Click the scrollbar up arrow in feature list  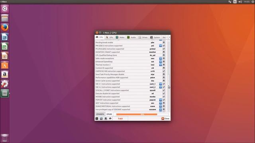click(169, 41)
